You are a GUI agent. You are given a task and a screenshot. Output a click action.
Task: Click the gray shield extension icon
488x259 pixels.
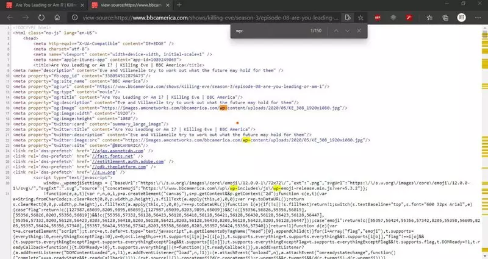tap(393, 18)
